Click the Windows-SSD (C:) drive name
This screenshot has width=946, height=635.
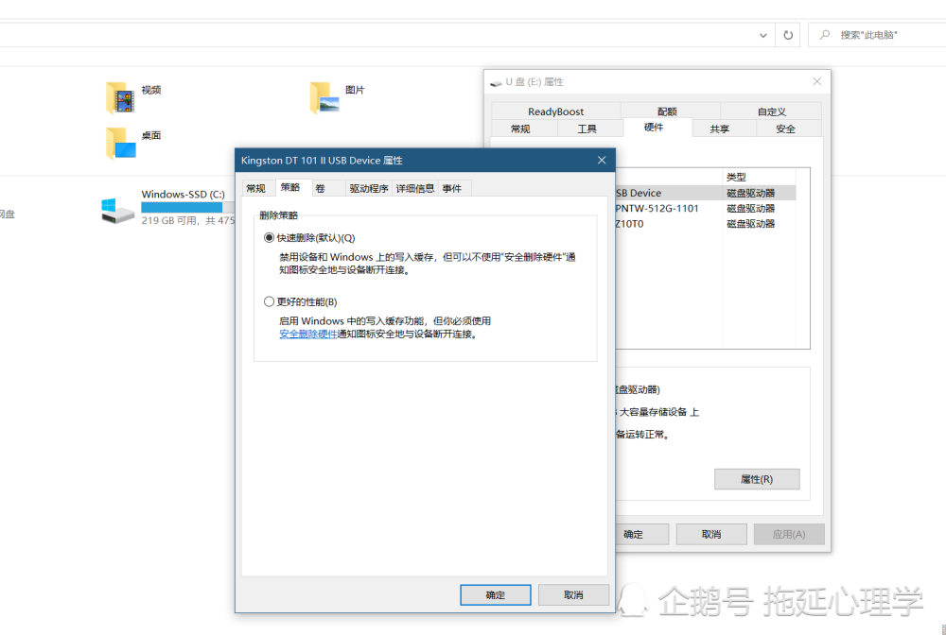point(184,194)
